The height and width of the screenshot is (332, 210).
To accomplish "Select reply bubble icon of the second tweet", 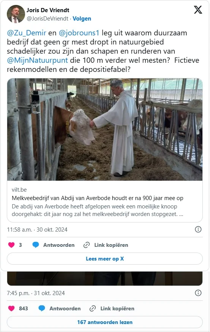I will click(x=42, y=308).
